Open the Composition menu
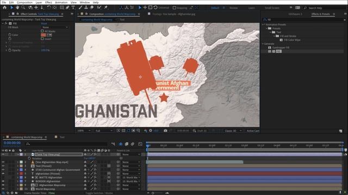The height and width of the screenshot is (195, 348). coord(24,2)
